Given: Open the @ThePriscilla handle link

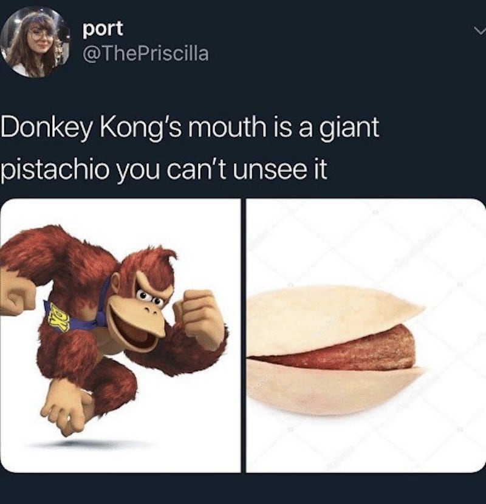Looking at the screenshot, I should (x=146, y=53).
